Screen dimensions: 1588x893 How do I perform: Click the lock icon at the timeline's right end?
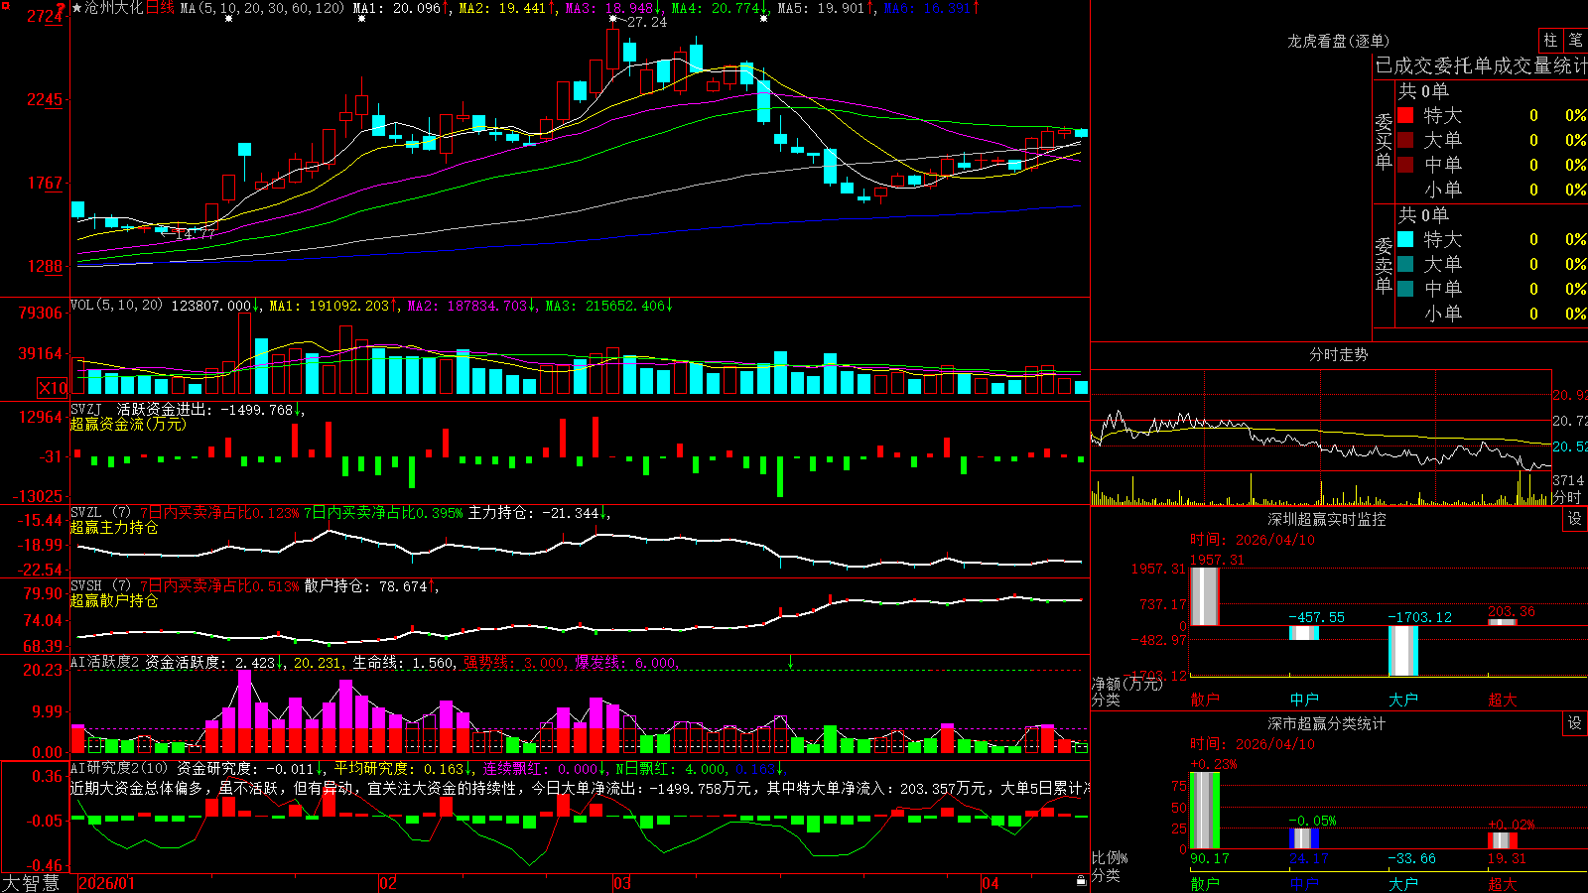pos(1081,881)
